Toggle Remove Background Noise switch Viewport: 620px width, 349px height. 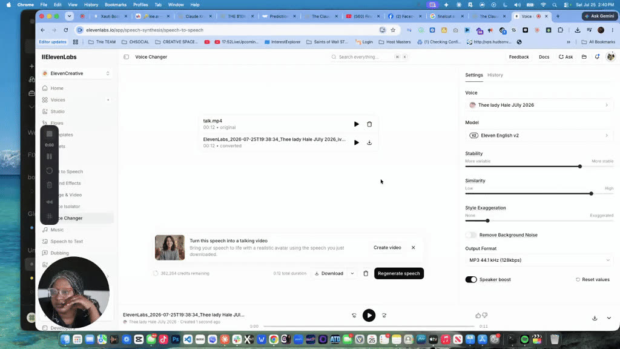[x=470, y=235]
